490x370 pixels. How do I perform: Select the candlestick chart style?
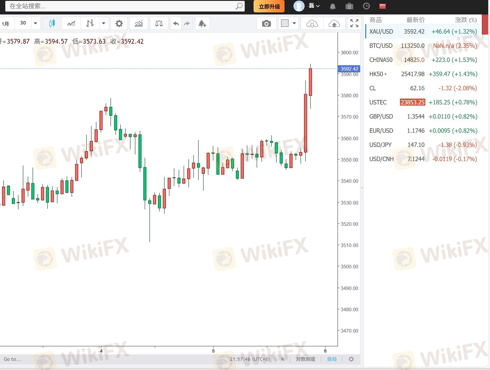point(52,23)
